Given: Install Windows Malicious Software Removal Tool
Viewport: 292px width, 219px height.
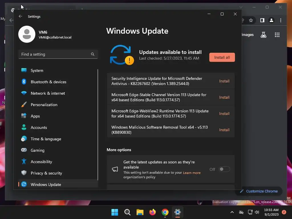Looking at the screenshot, I should click(224, 130).
